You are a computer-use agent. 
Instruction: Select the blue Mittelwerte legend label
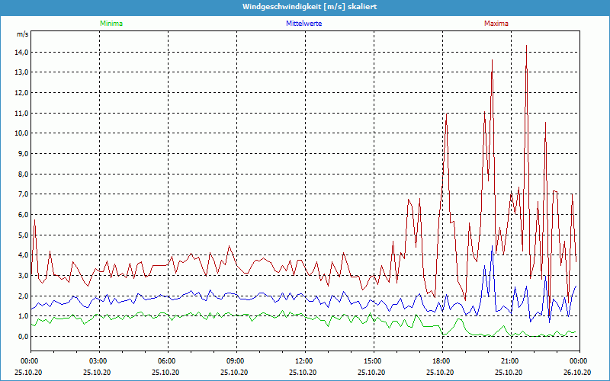click(x=303, y=24)
